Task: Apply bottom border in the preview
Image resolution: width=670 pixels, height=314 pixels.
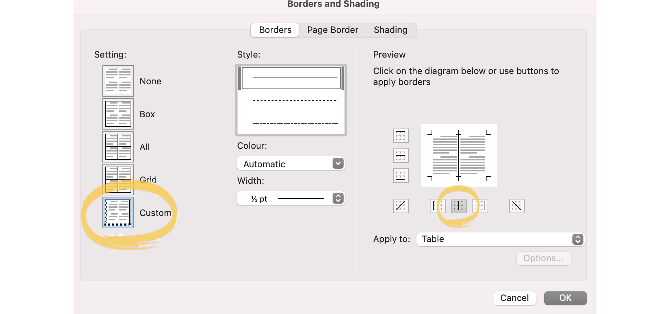Action: pyautogui.click(x=401, y=176)
